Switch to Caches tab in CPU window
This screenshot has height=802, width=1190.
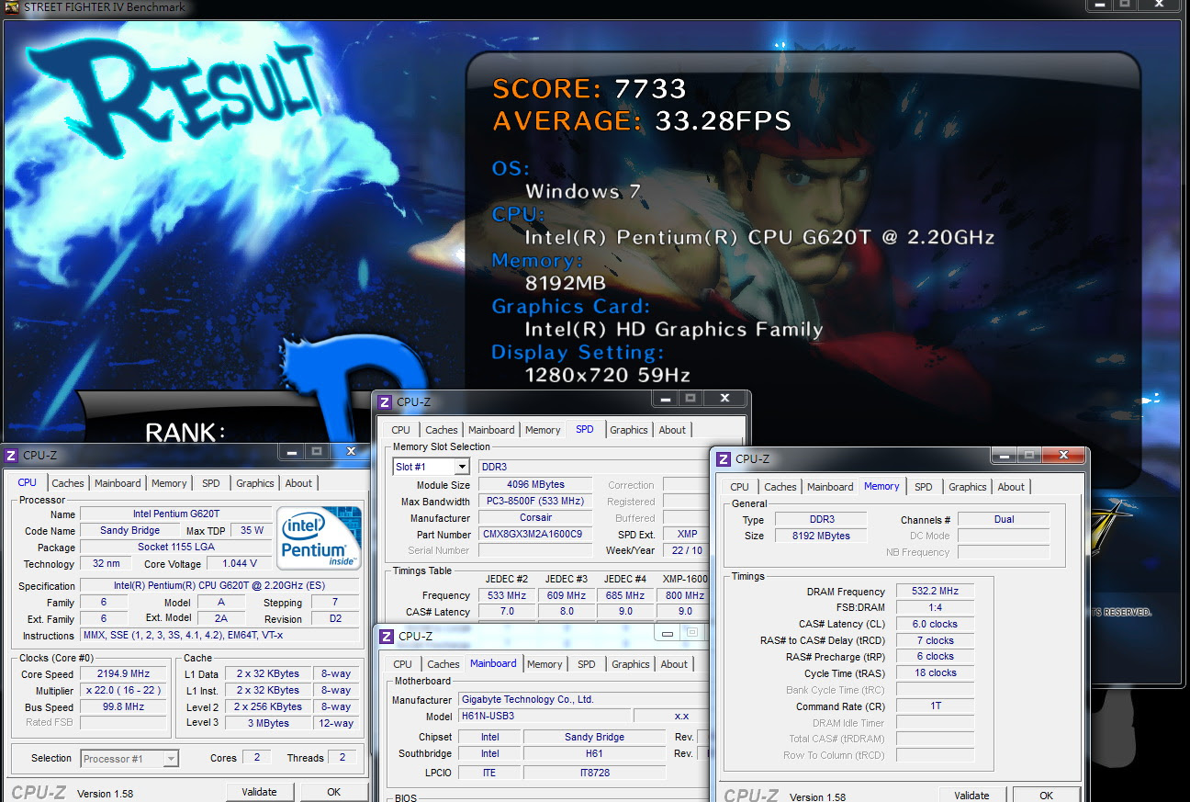(x=68, y=483)
